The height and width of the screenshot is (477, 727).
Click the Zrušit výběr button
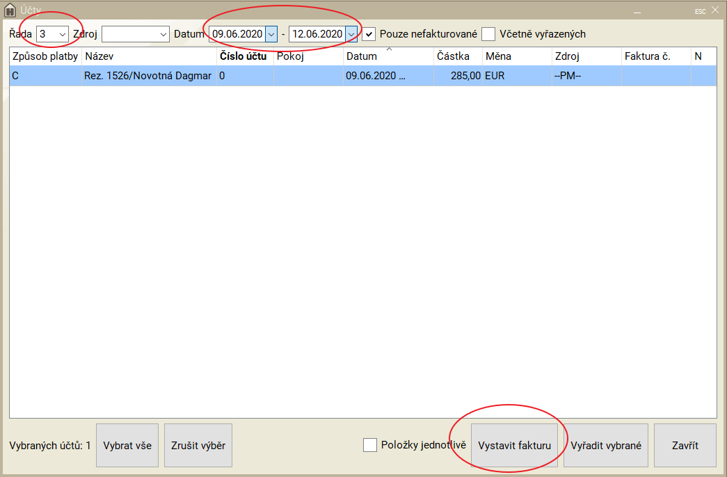coord(198,445)
